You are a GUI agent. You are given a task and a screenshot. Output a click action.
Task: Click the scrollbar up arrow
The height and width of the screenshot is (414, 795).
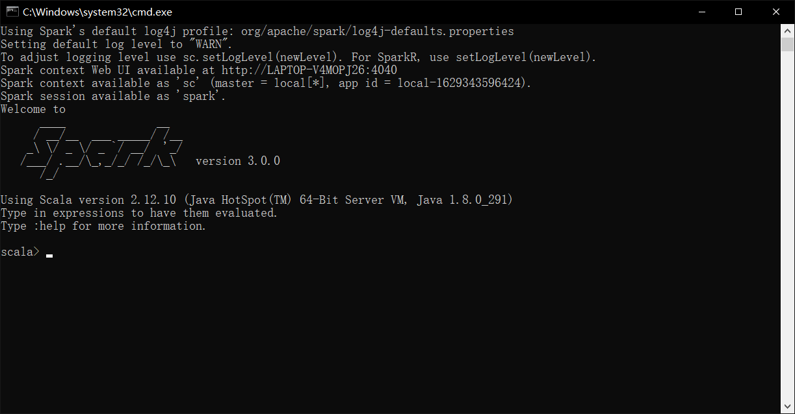coord(788,30)
